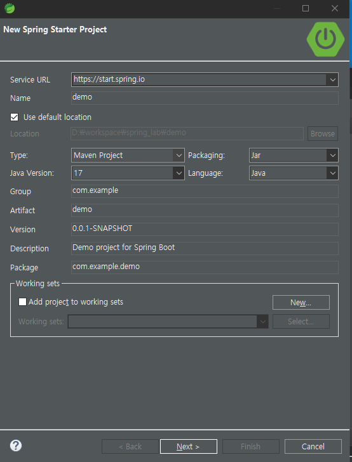Viewport: 352px width, 462px height.
Task: Click the Java Version: label
Action: tap(32, 173)
